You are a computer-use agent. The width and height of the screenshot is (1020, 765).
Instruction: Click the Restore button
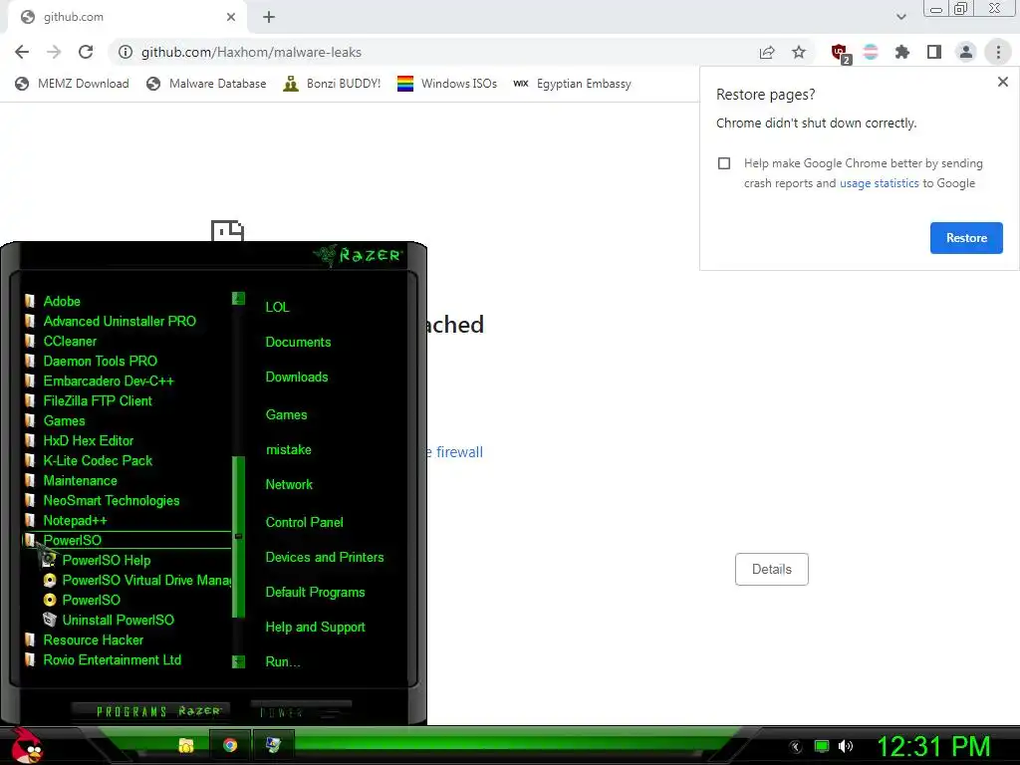pyautogui.click(x=966, y=238)
